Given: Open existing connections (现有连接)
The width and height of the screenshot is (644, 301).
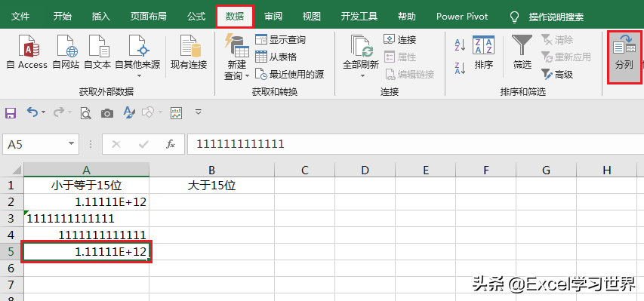Looking at the screenshot, I should 189,52.
